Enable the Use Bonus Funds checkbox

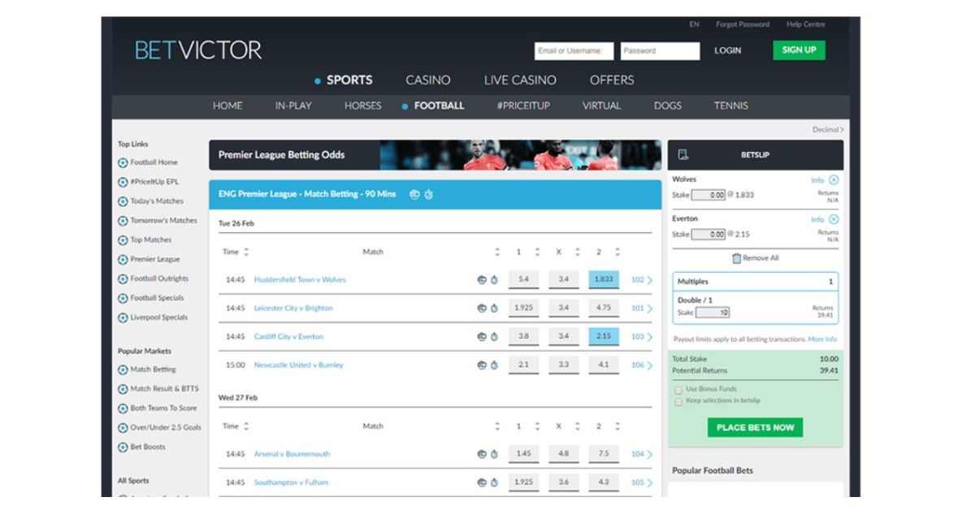tap(678, 390)
